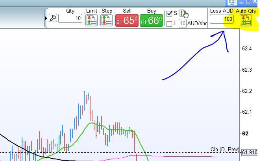Viewport: 259px width, 161px height.
Task: Click the bold 62 price axis label
Action: click(245, 133)
